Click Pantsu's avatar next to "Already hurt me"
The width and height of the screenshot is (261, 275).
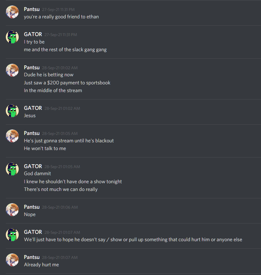pyautogui.click(x=12, y=260)
